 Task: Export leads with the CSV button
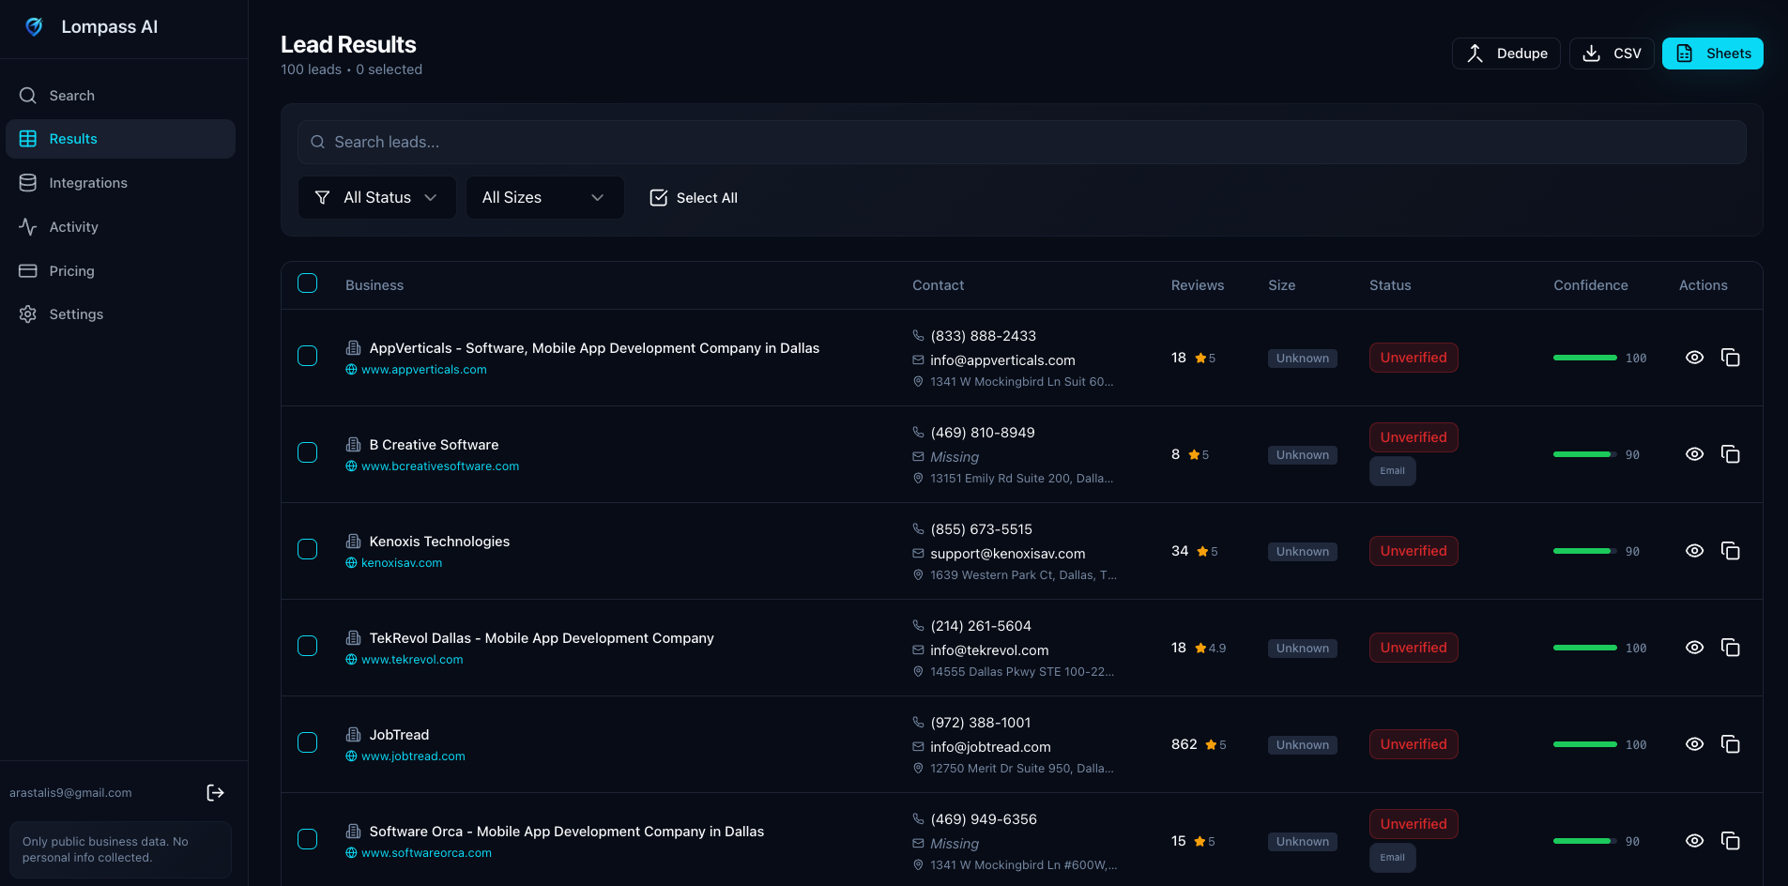[x=1612, y=53]
